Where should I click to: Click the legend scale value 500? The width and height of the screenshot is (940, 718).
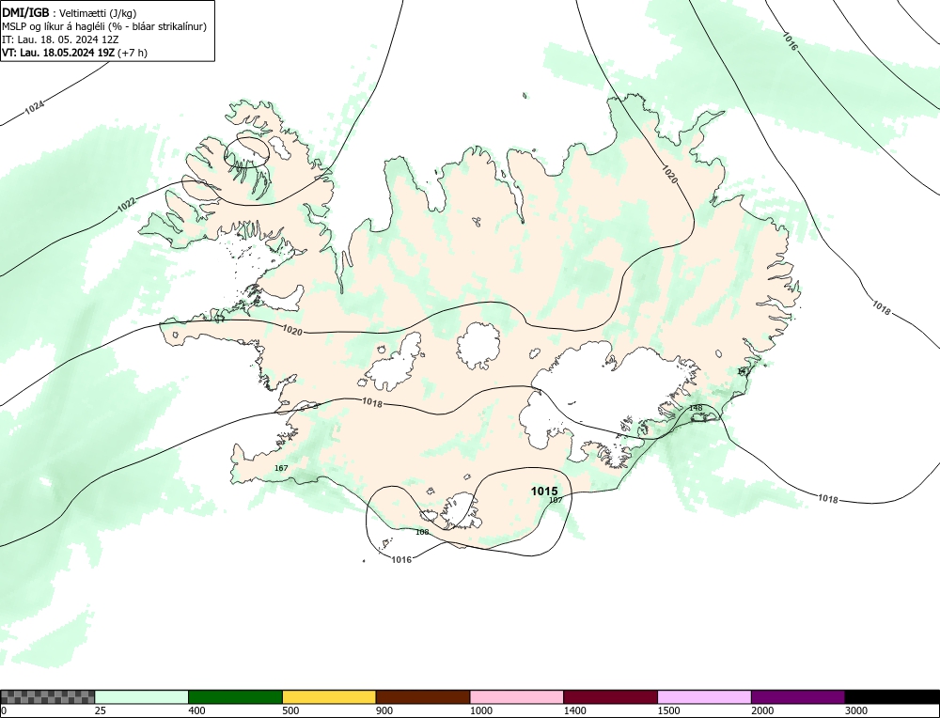pos(290,710)
